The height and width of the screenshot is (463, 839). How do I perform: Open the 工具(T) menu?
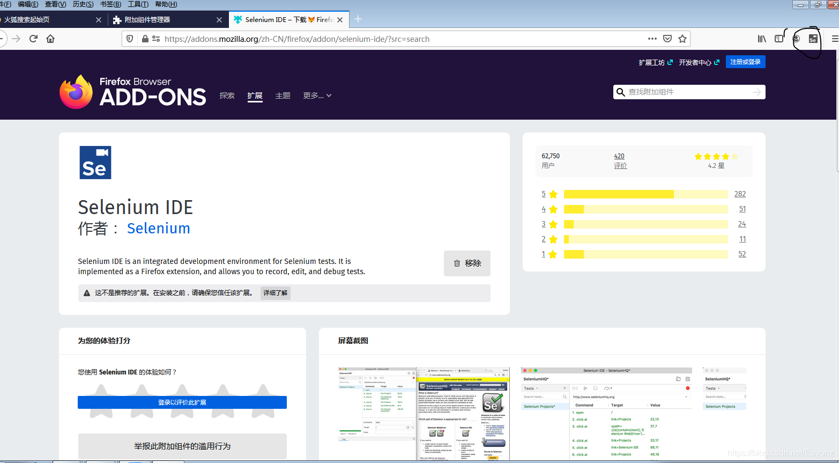tap(138, 4)
